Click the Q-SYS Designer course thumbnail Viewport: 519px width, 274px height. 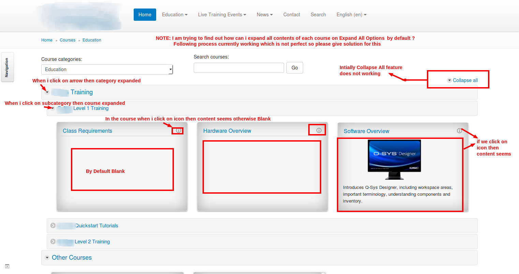394,160
